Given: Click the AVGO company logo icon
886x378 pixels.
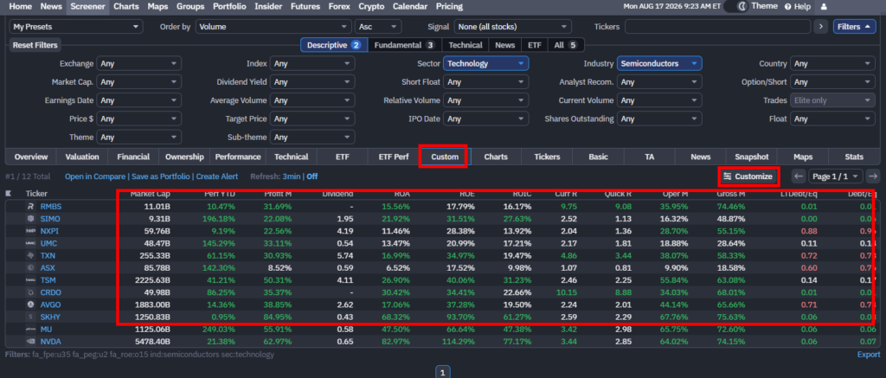Looking at the screenshot, I should (x=31, y=304).
